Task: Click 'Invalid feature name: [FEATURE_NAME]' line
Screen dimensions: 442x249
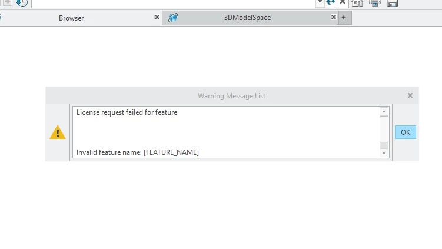Action: (138, 152)
